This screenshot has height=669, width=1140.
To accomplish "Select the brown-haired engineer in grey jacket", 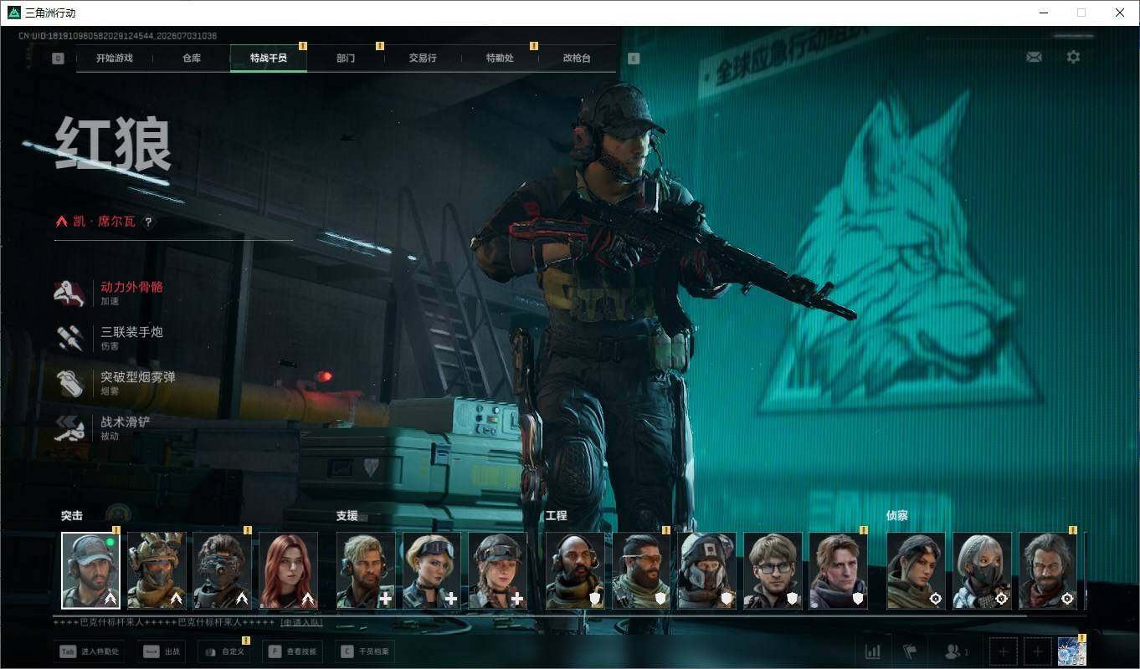I will coord(839,570).
